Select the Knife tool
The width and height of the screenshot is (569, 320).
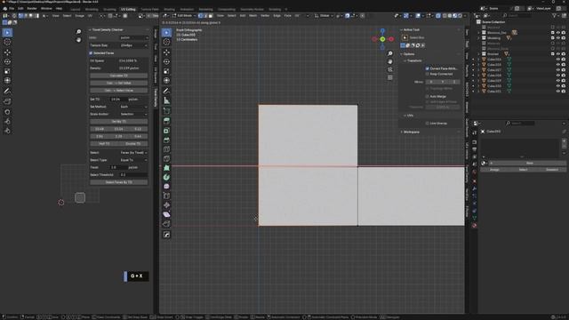166,159
